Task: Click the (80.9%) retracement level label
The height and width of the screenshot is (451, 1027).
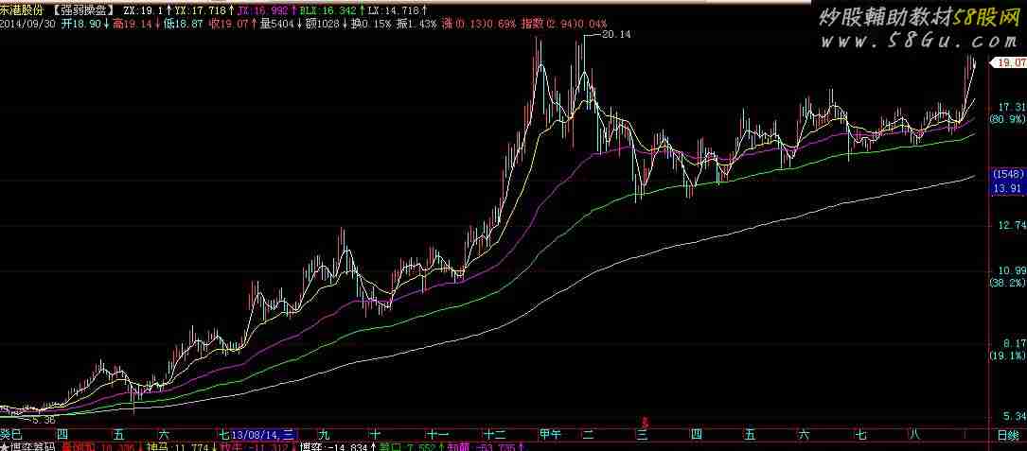Action: 1007,119
